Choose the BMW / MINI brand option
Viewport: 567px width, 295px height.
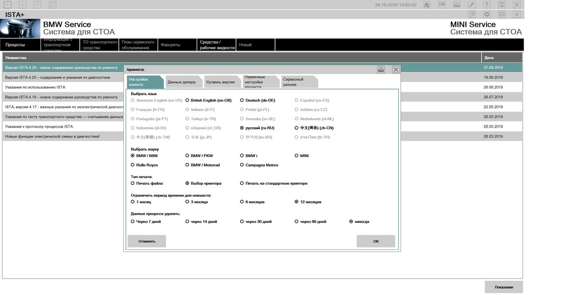click(144, 156)
